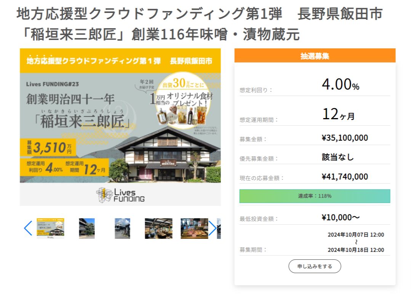Click the 12ヶ月 operation period value
This screenshot has height=299, width=411.
coord(338,115)
